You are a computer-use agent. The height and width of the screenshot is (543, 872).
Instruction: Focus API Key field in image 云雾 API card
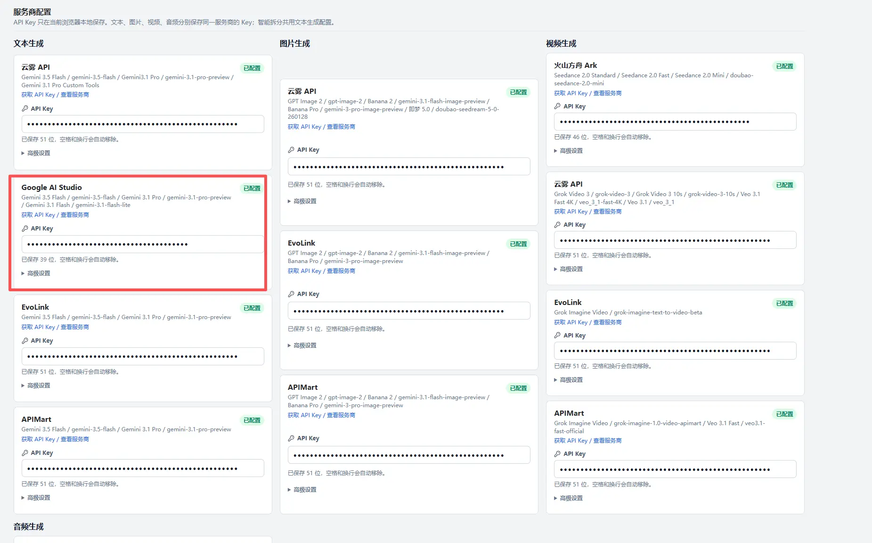409,166
